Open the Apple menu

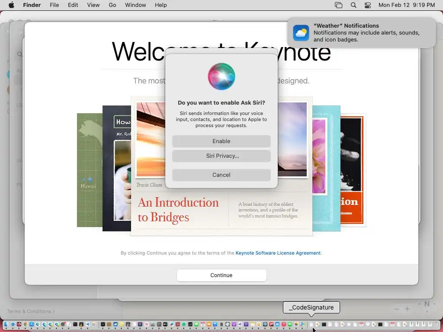point(11,5)
